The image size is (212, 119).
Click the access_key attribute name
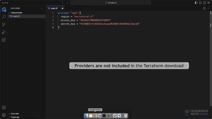[x=68, y=20]
